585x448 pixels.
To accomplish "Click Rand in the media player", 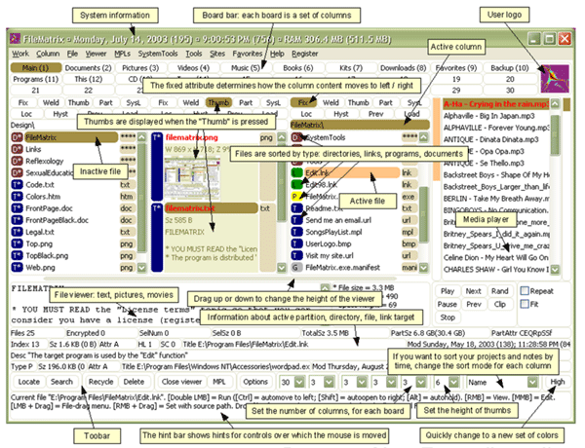I will coord(499,291).
